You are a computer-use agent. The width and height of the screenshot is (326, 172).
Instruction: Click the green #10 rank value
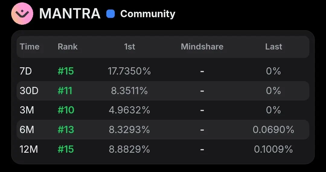click(x=66, y=110)
